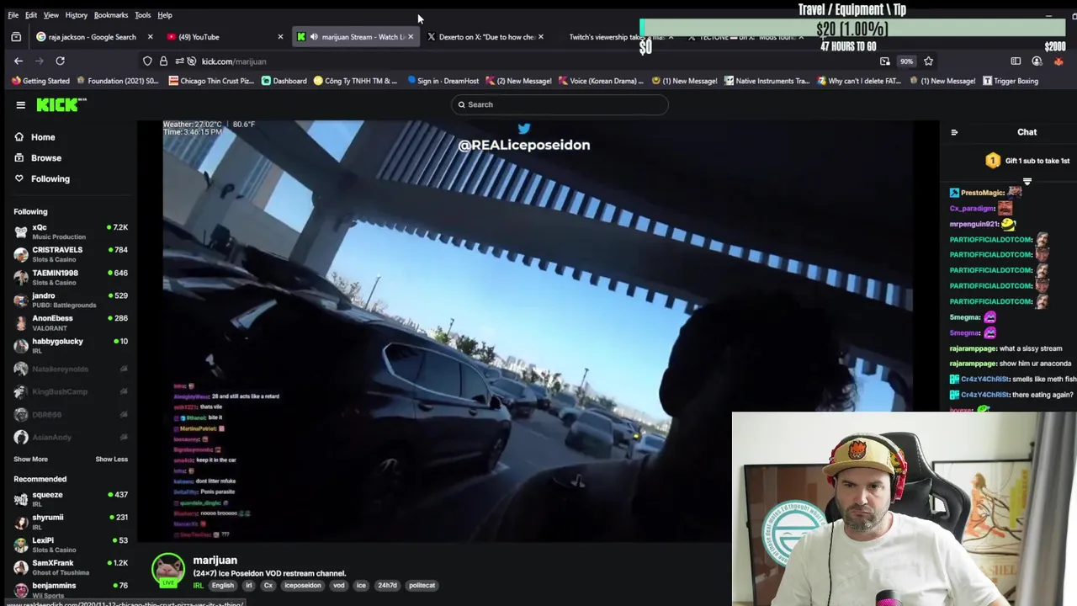The width and height of the screenshot is (1077, 606).
Task: Bookmark this page with the star icon
Action: [928, 61]
